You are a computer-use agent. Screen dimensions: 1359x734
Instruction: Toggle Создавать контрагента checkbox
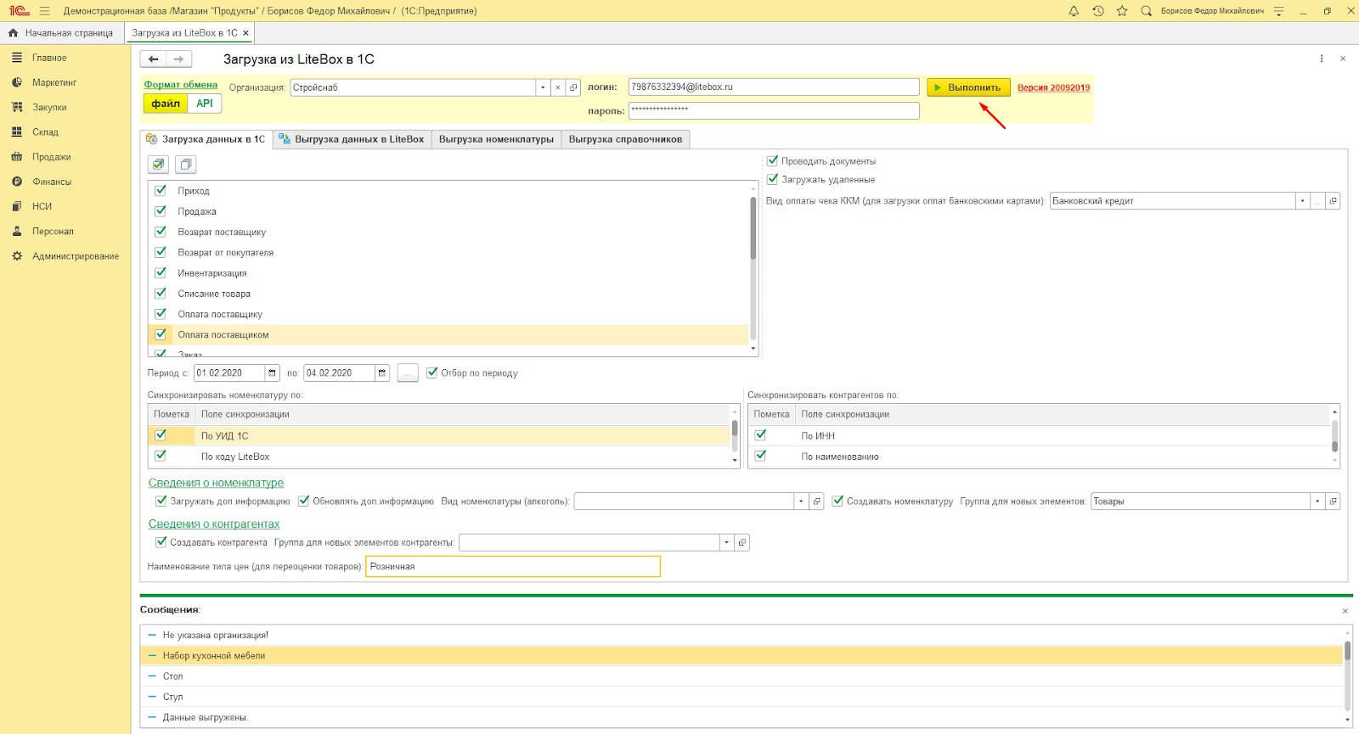click(161, 541)
